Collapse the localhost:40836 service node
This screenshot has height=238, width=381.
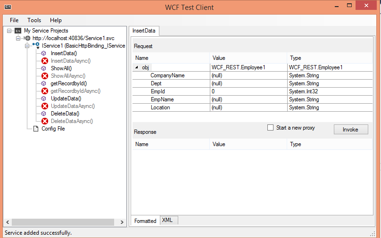18,38
